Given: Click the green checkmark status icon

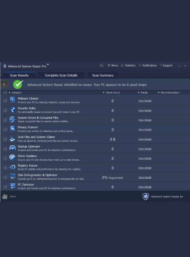Looking at the screenshot, I should [x=18, y=84].
